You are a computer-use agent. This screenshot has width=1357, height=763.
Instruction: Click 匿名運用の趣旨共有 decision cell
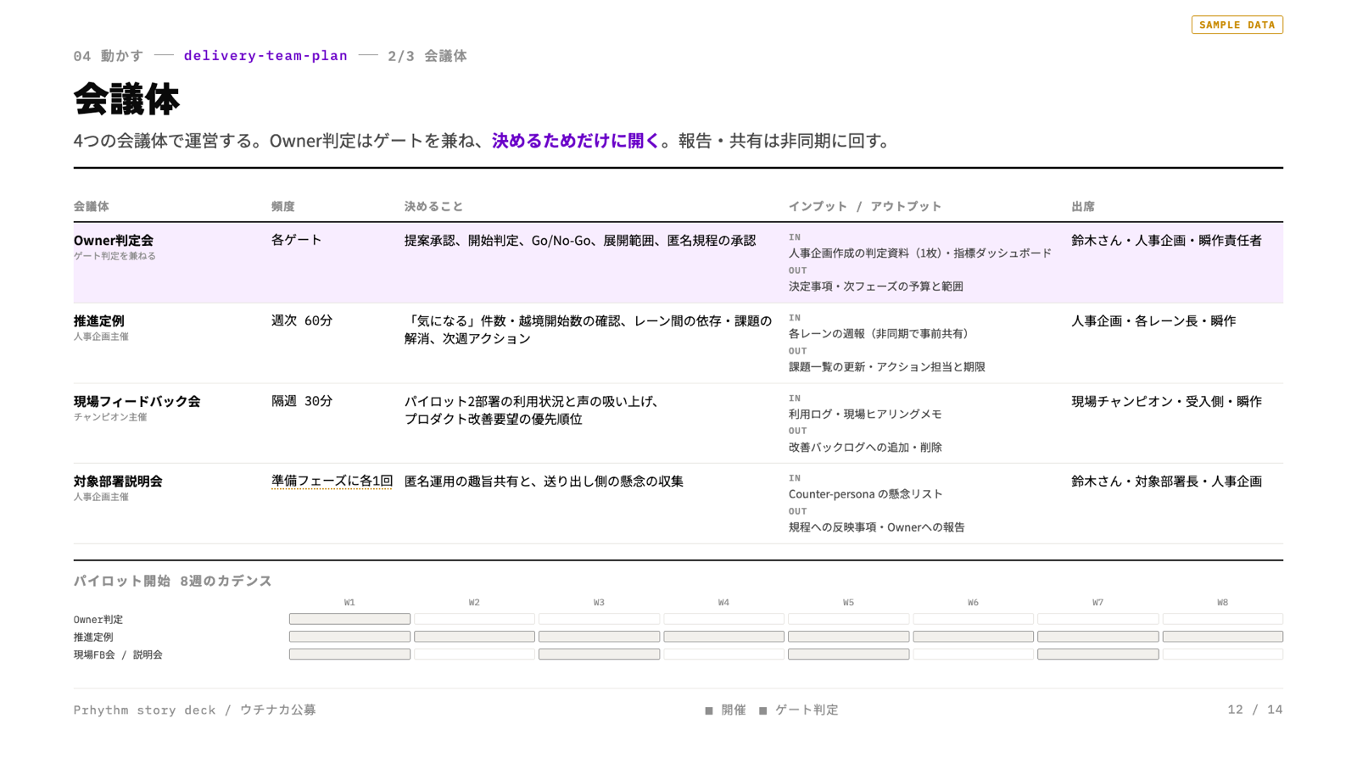coord(544,482)
